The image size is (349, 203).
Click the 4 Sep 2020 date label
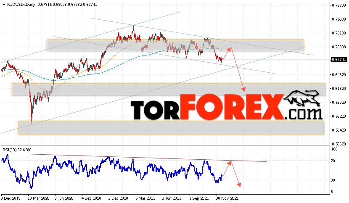click(x=91, y=198)
